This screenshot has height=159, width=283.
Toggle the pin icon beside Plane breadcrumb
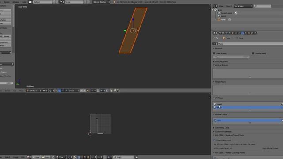[214, 38]
